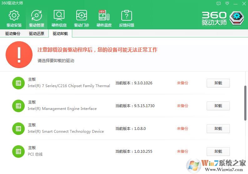Viewport: 248px width, 174px height.
Task: Click the 360驱动大师 logo gear icon
Action: (x=237, y=18)
